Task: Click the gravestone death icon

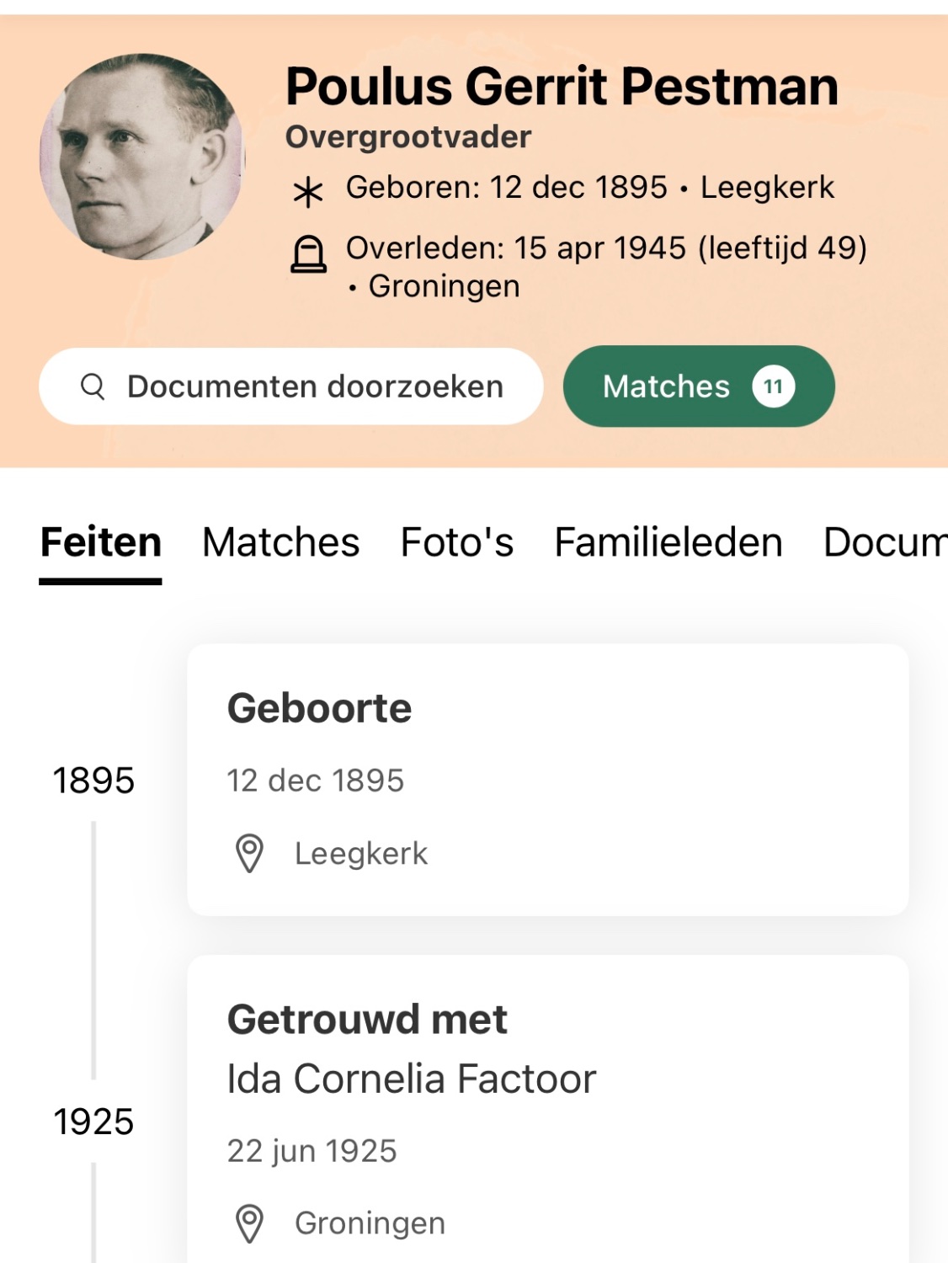Action: click(308, 254)
